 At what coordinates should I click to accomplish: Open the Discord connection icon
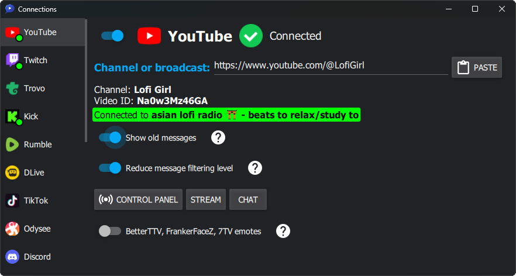(12, 257)
